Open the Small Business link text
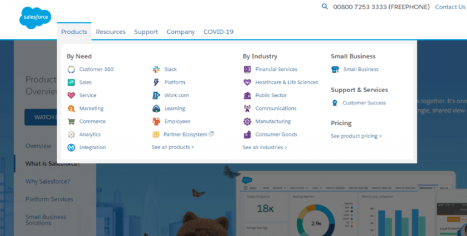Viewport: 467px width, 236px height. (361, 69)
